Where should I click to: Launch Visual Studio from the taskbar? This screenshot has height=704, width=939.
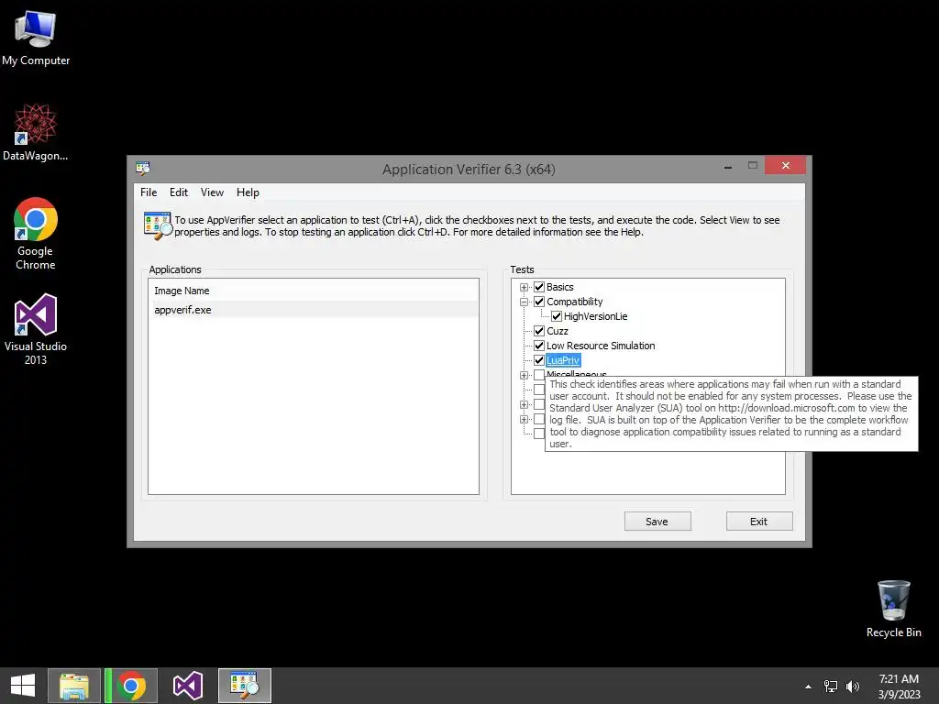(x=188, y=686)
